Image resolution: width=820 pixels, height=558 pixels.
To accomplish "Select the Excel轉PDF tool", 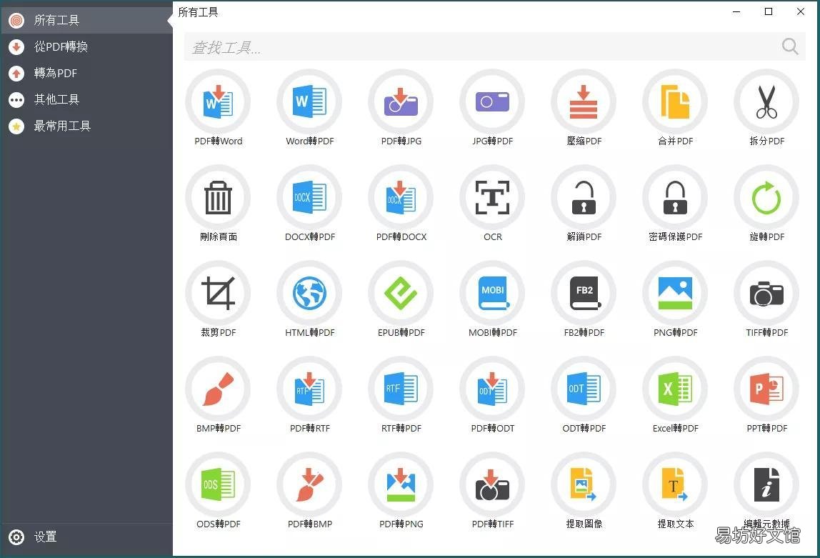I will tap(675, 389).
